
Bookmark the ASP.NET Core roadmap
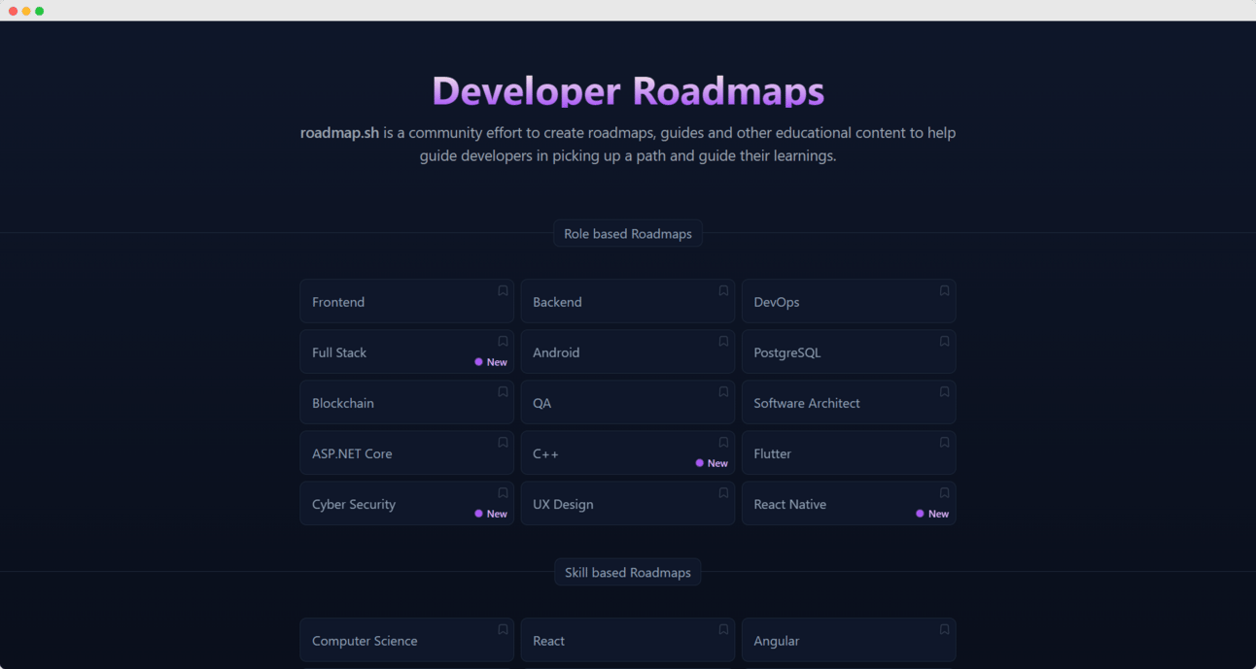click(x=503, y=442)
